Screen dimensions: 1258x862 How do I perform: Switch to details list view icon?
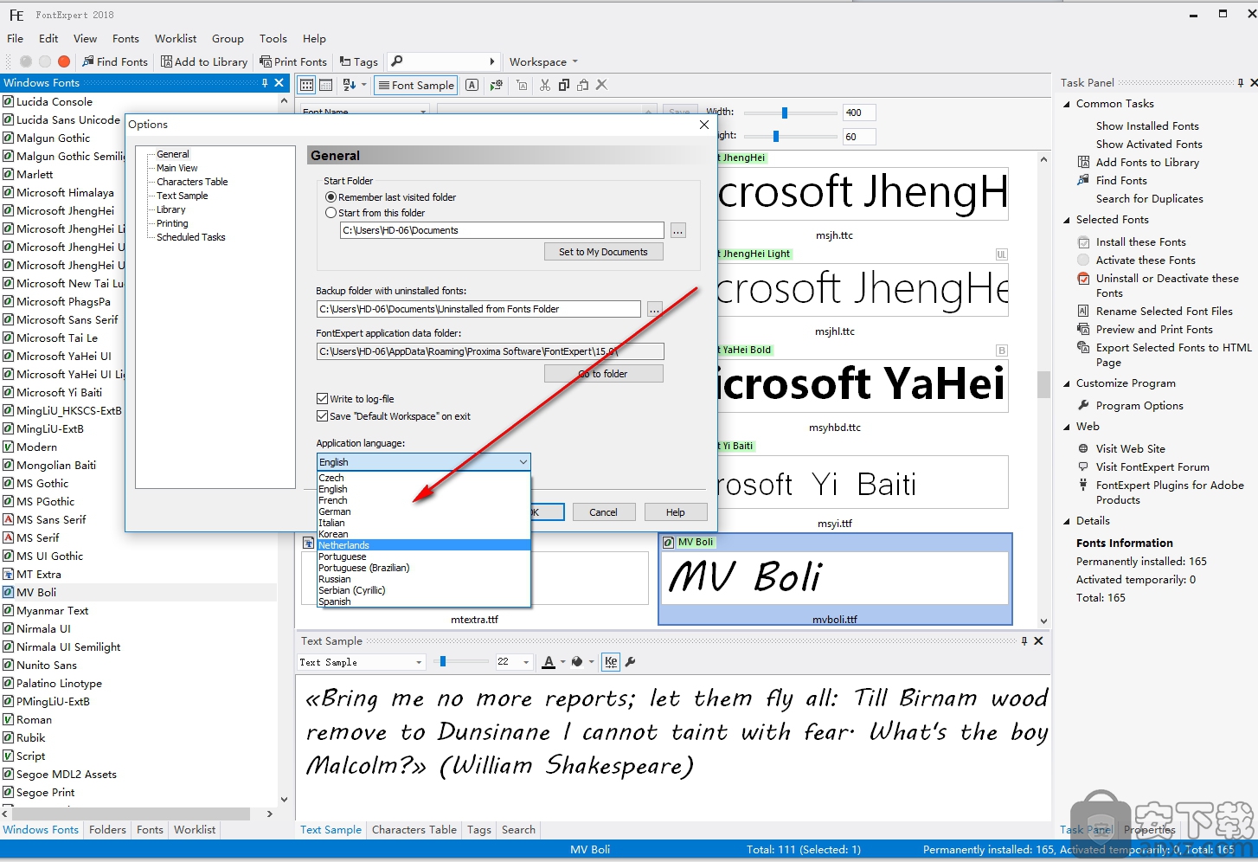(x=326, y=85)
